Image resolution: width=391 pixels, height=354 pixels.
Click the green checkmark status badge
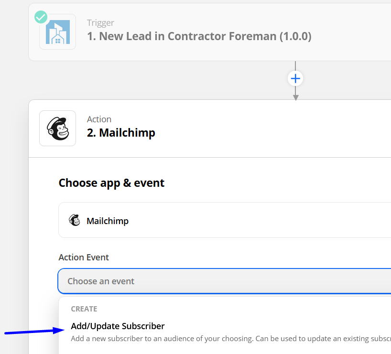click(41, 17)
